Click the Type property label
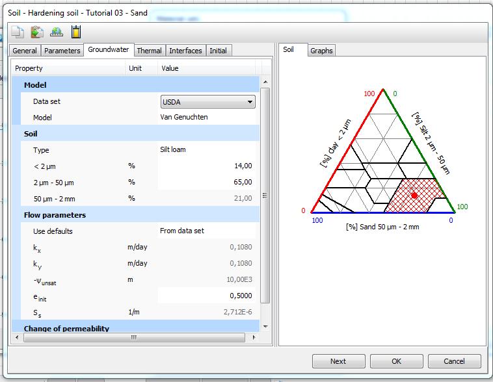This screenshot has width=493, height=382. coord(41,150)
